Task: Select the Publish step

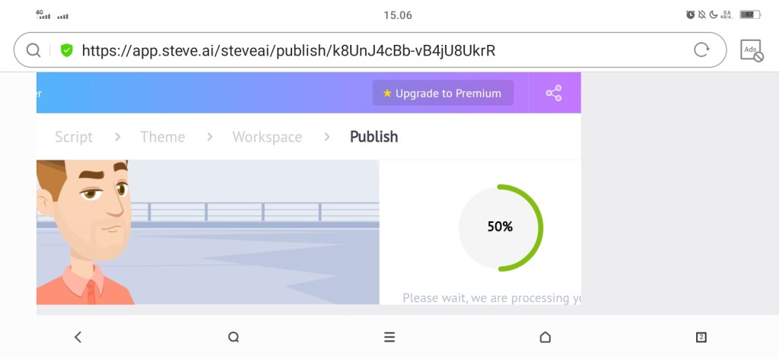Action: click(x=374, y=137)
